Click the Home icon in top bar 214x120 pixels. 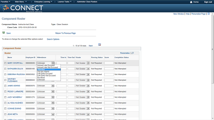pyautogui.click(x=191, y=2)
